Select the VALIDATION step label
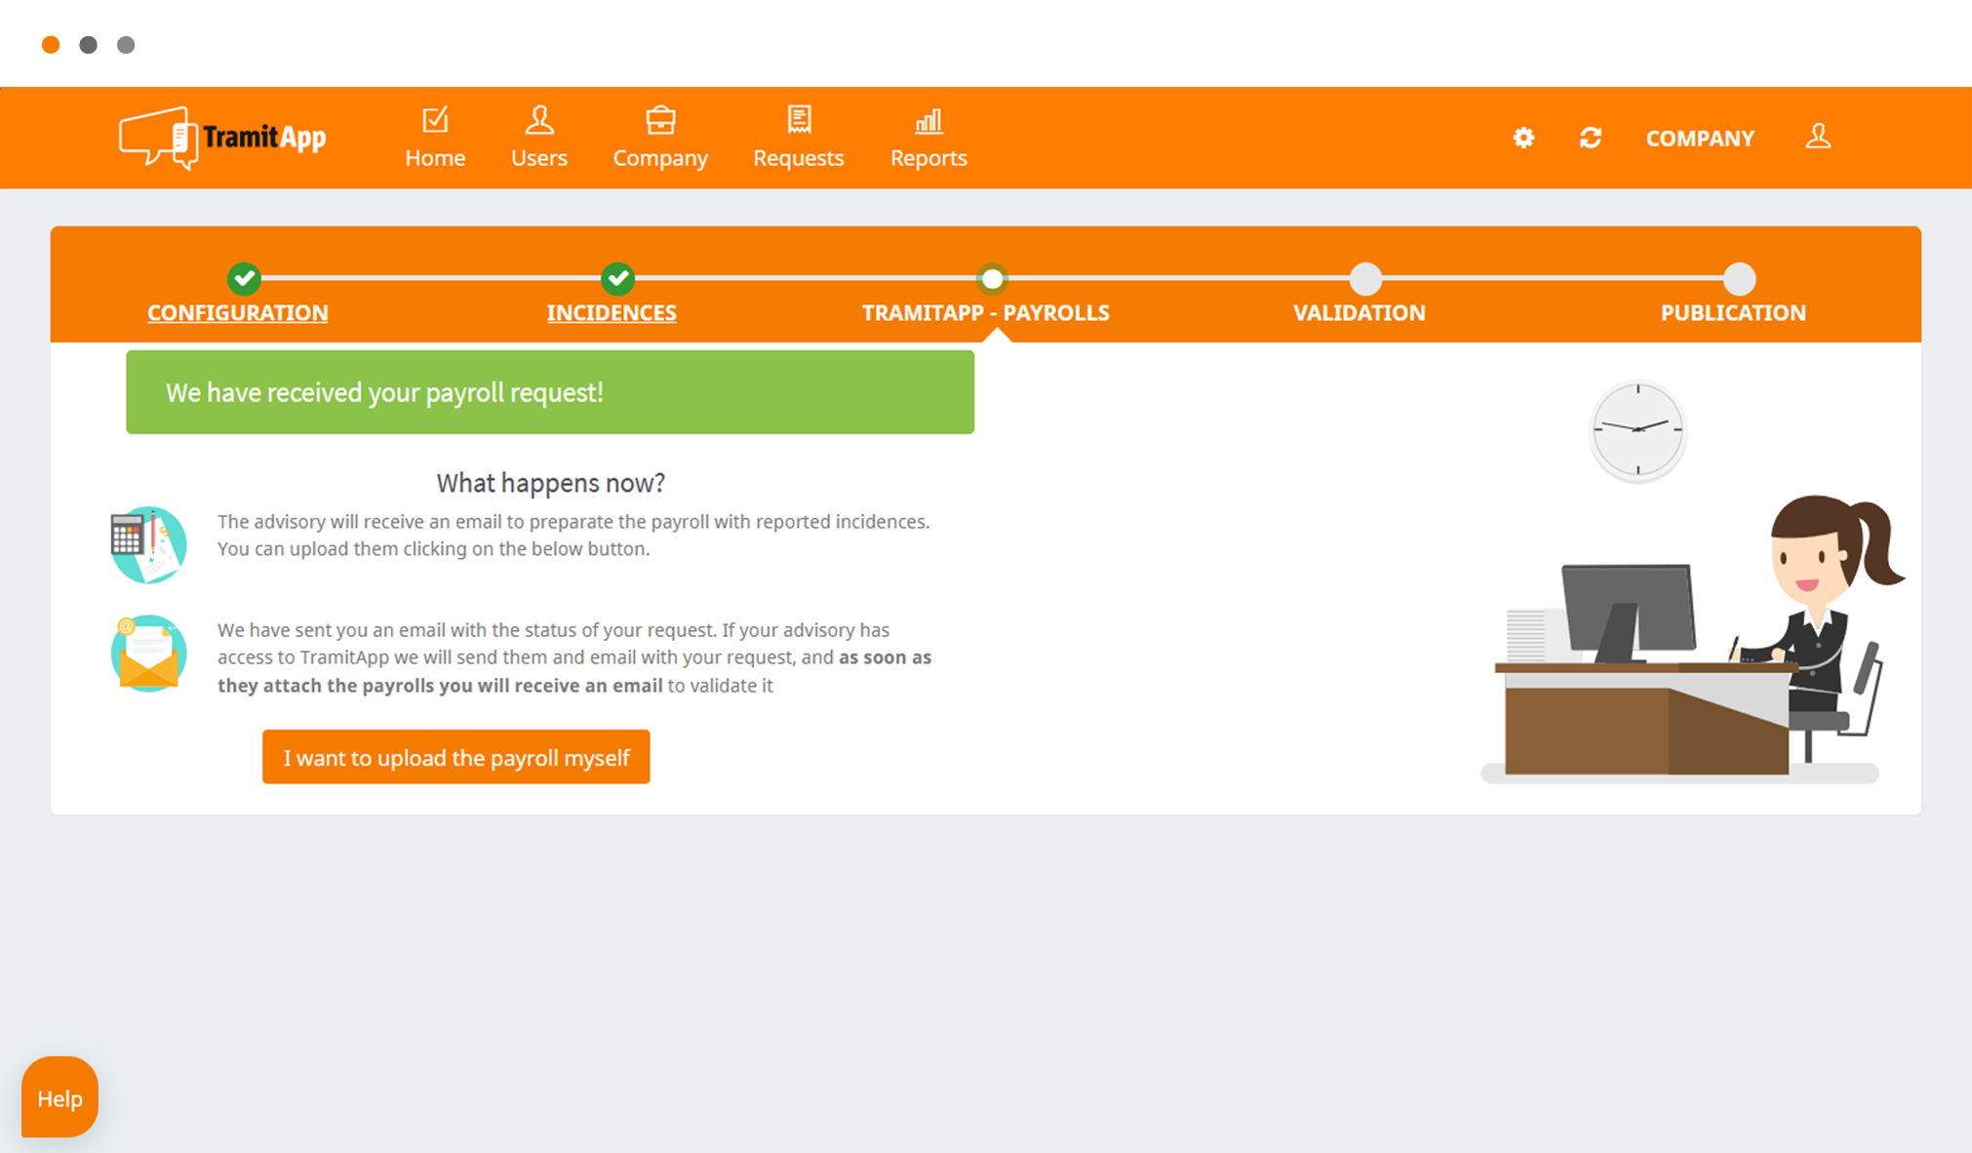Image resolution: width=1972 pixels, height=1153 pixels. click(x=1360, y=313)
